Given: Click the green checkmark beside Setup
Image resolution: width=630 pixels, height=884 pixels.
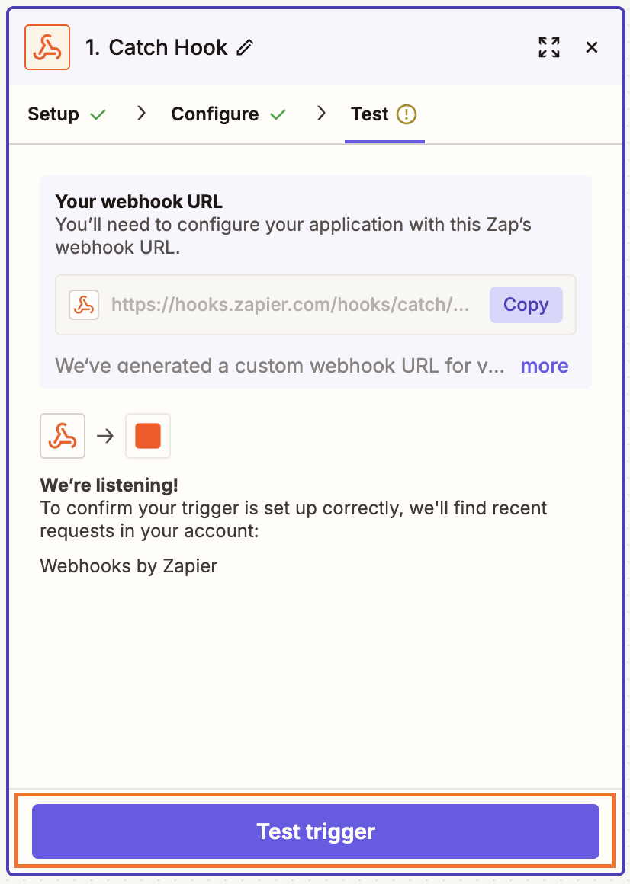Looking at the screenshot, I should pyautogui.click(x=98, y=115).
